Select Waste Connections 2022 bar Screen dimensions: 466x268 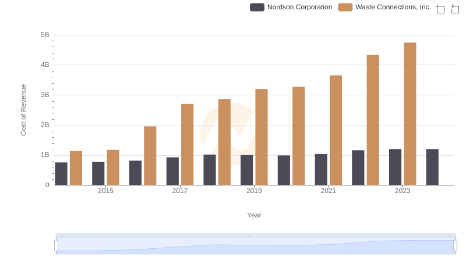point(373,120)
